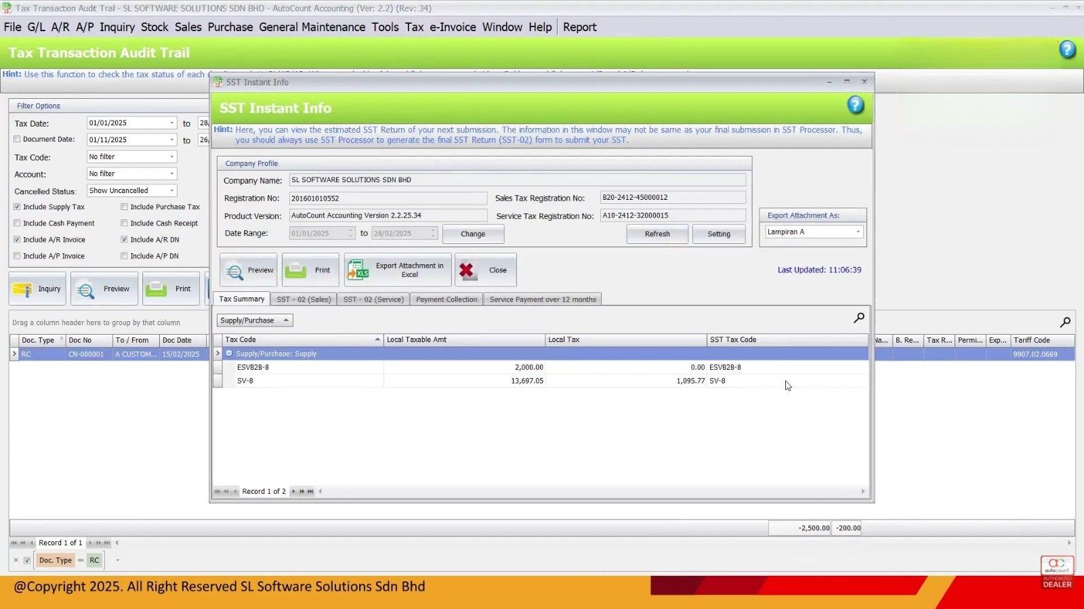Image resolution: width=1084 pixels, height=609 pixels.
Task: Export Attachment in Excel
Action: click(x=397, y=270)
